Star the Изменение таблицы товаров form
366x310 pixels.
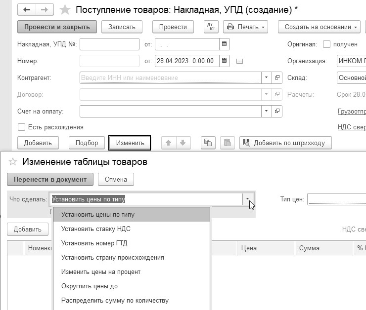(13, 161)
